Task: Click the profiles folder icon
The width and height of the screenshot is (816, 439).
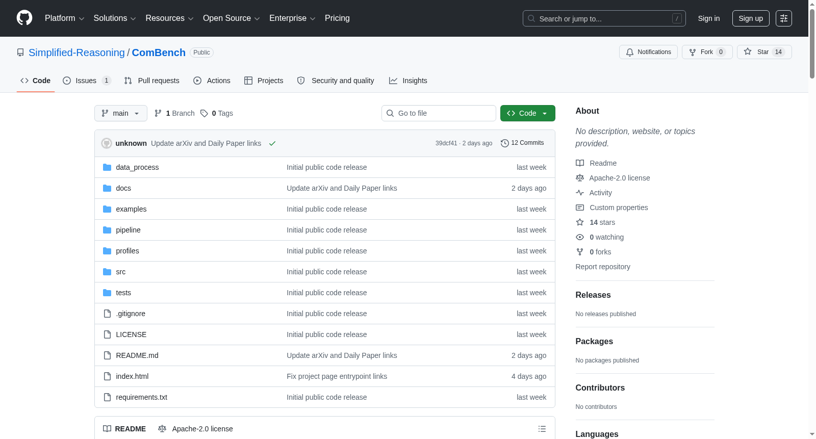Action: [x=107, y=251]
